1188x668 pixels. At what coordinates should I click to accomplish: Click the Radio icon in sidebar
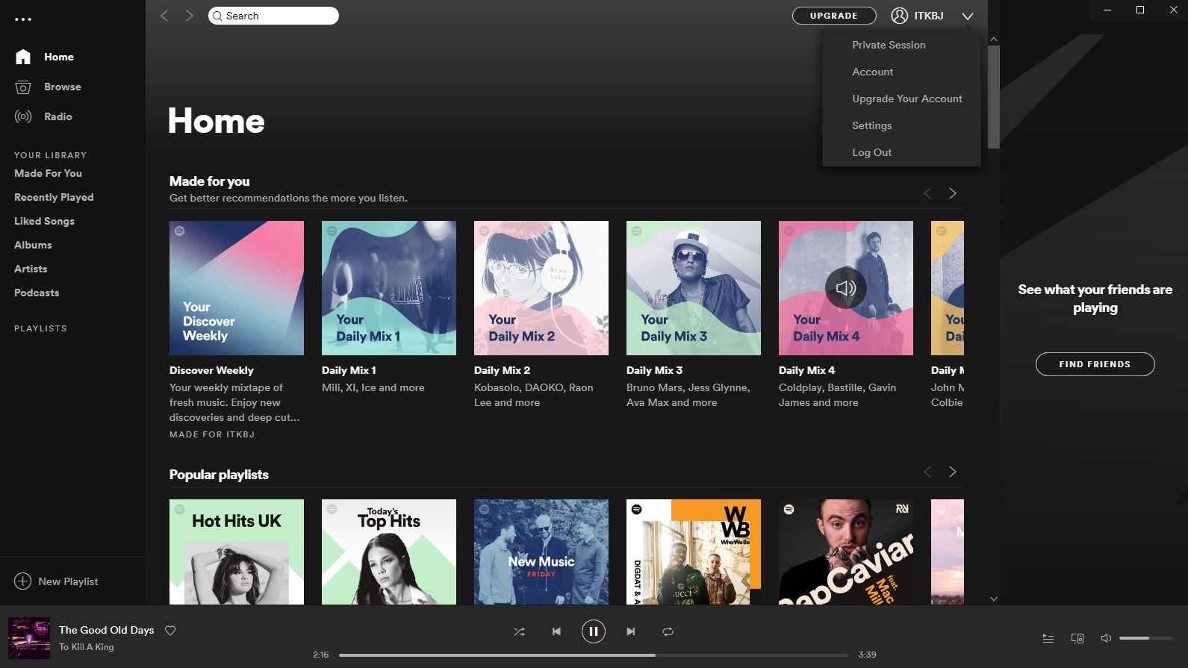[x=23, y=116]
